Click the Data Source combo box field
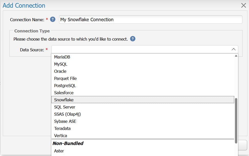This screenshot has height=156, width=249. click(x=145, y=50)
